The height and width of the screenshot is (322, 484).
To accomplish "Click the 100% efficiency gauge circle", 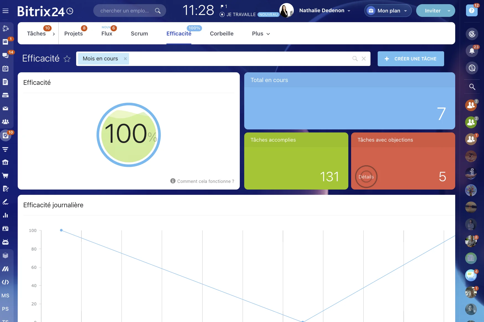I will [128, 135].
